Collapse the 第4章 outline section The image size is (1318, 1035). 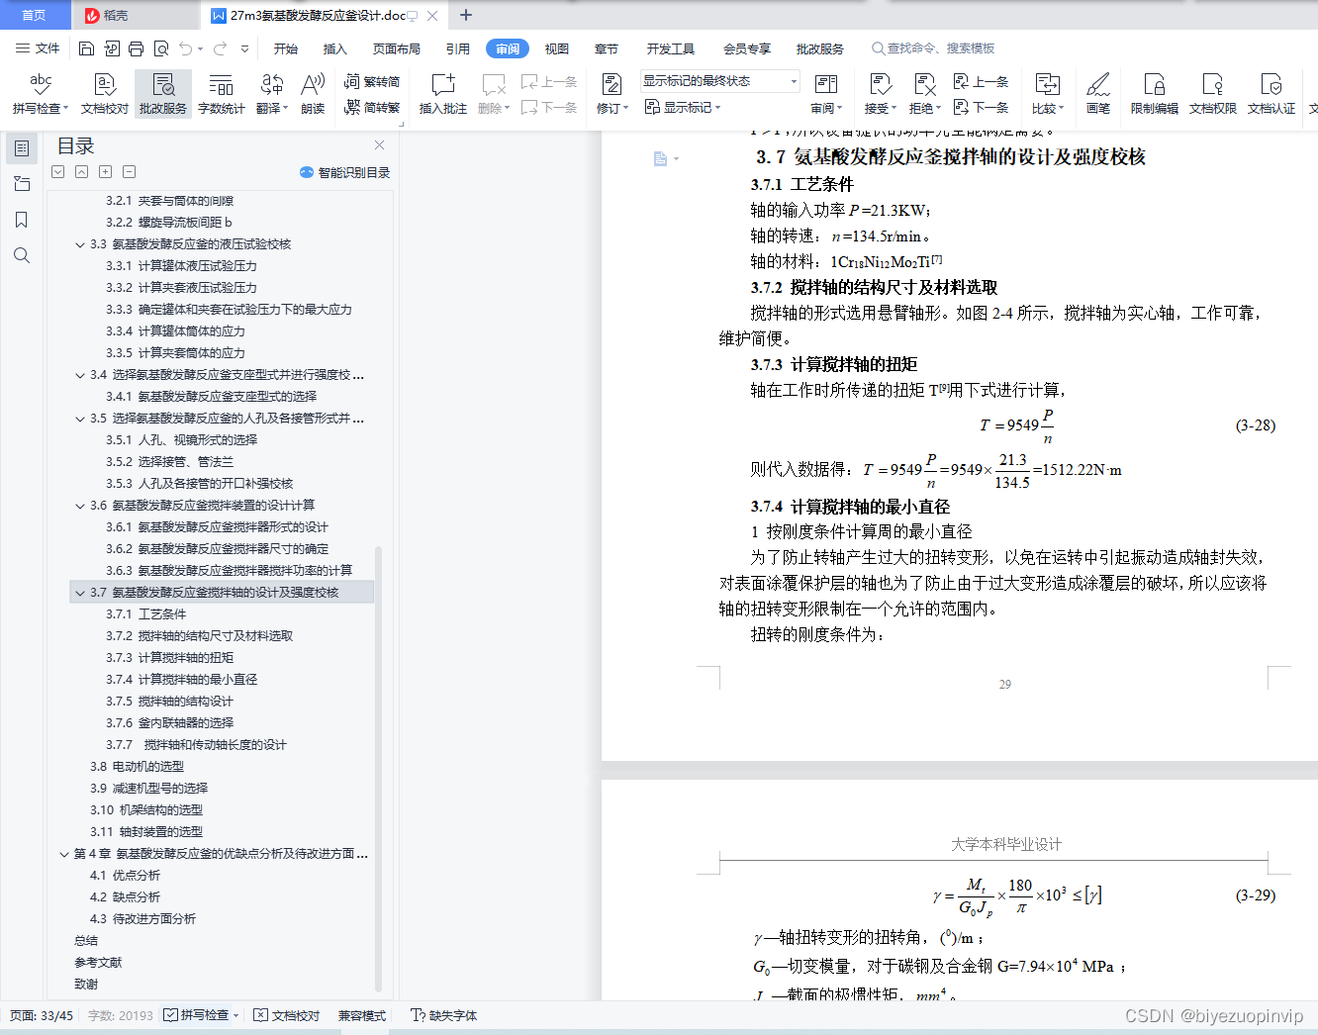pyautogui.click(x=63, y=854)
